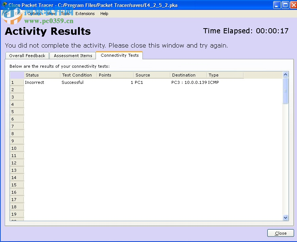Click the scrollbar up arrow icon
The width and height of the screenshot is (297, 242).
[285, 74]
